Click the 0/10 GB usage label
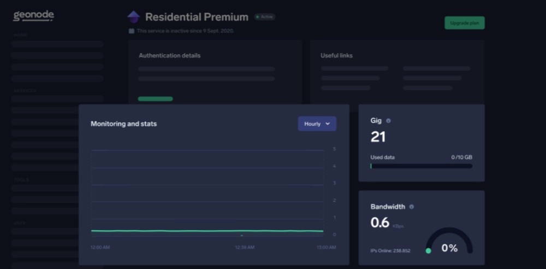Screen dimensions: 546x269 (x=461, y=157)
